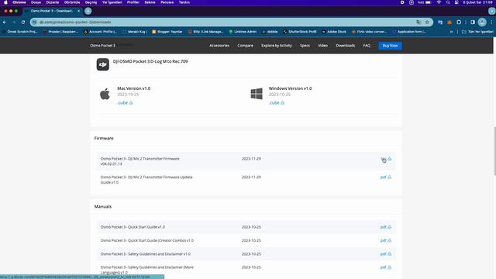Open the Düzenle menu
This screenshot has height=279, width=496.
(53, 2)
